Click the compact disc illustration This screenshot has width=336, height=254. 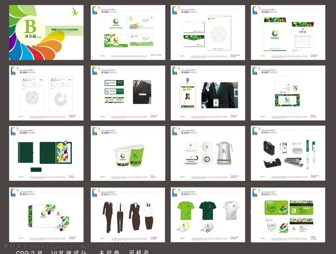(58, 221)
